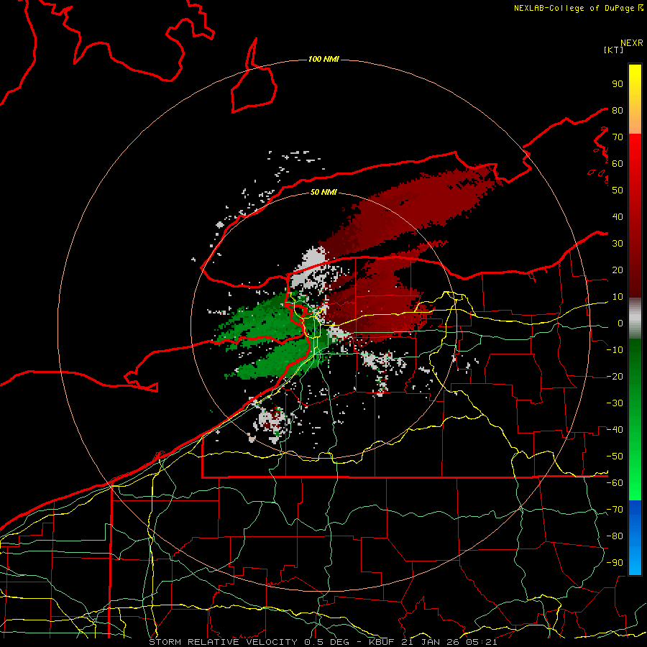Pick the bright green segment near -60
The width and height of the screenshot is (647, 647).
(x=635, y=483)
